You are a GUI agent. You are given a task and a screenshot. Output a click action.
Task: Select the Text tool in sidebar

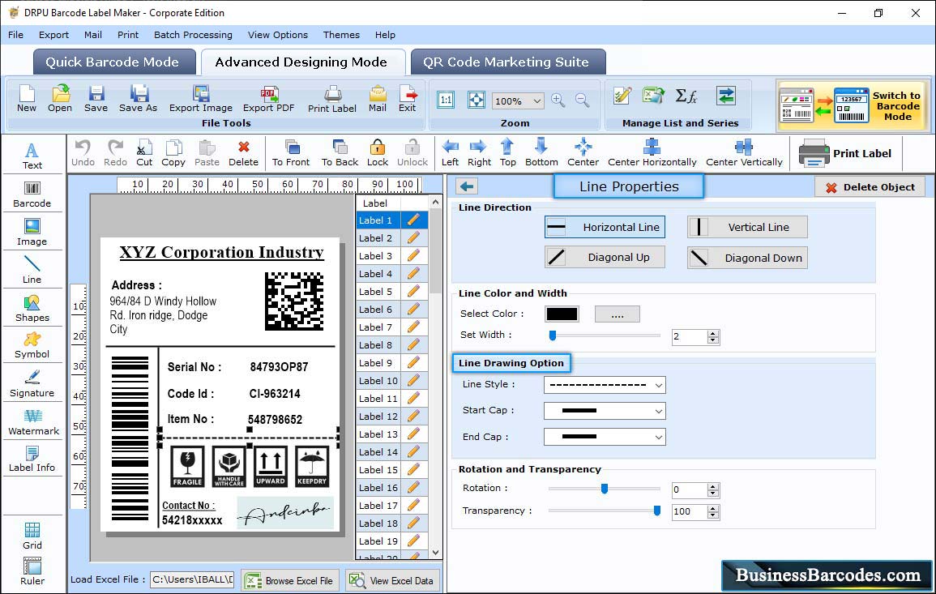point(32,156)
